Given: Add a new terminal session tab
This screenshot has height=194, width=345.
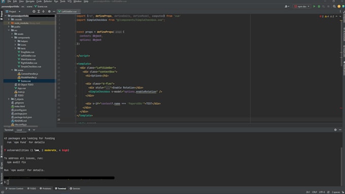Looking at the screenshot, I should [x=29, y=130].
